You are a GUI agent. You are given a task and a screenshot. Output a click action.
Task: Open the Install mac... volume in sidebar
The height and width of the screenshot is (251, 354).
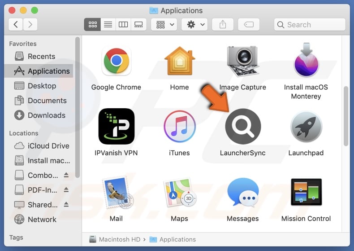pos(39,161)
